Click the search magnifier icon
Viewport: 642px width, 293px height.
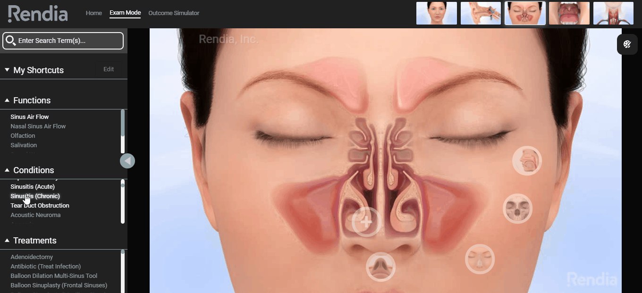pyautogui.click(x=11, y=41)
